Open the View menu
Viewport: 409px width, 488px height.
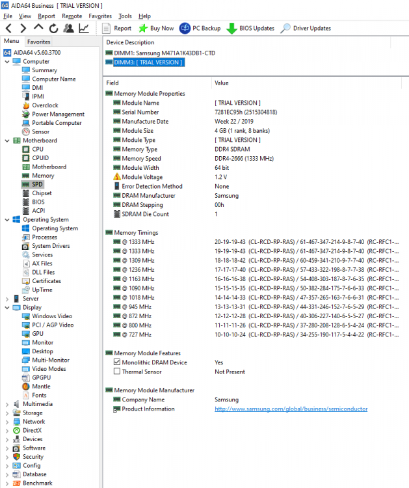click(x=25, y=16)
